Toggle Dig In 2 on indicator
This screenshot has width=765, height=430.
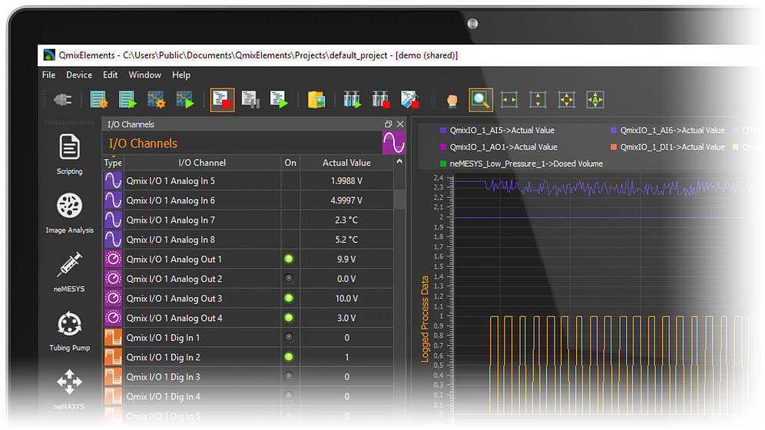[290, 357]
